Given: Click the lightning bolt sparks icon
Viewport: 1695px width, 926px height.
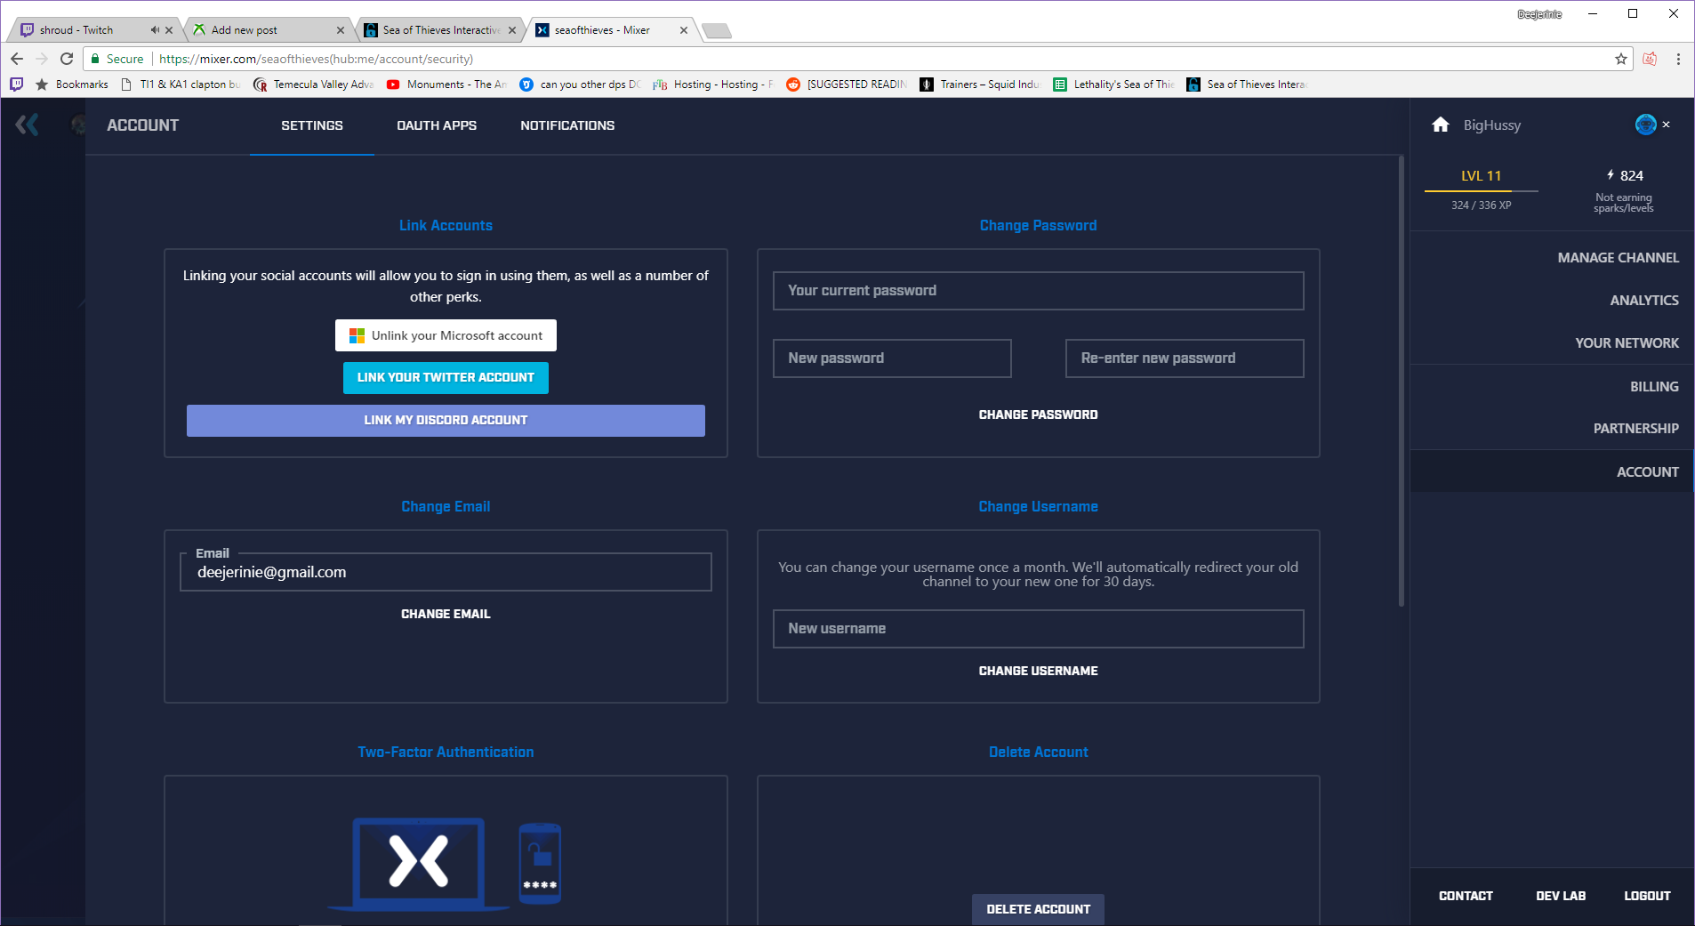Looking at the screenshot, I should point(1610,175).
